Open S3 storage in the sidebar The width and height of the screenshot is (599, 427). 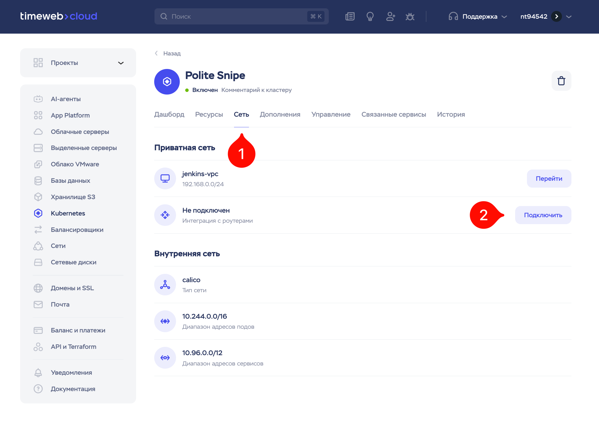[73, 197]
